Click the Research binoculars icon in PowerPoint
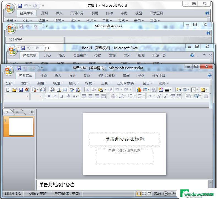The height and width of the screenshot is (199, 217). pos(78,90)
